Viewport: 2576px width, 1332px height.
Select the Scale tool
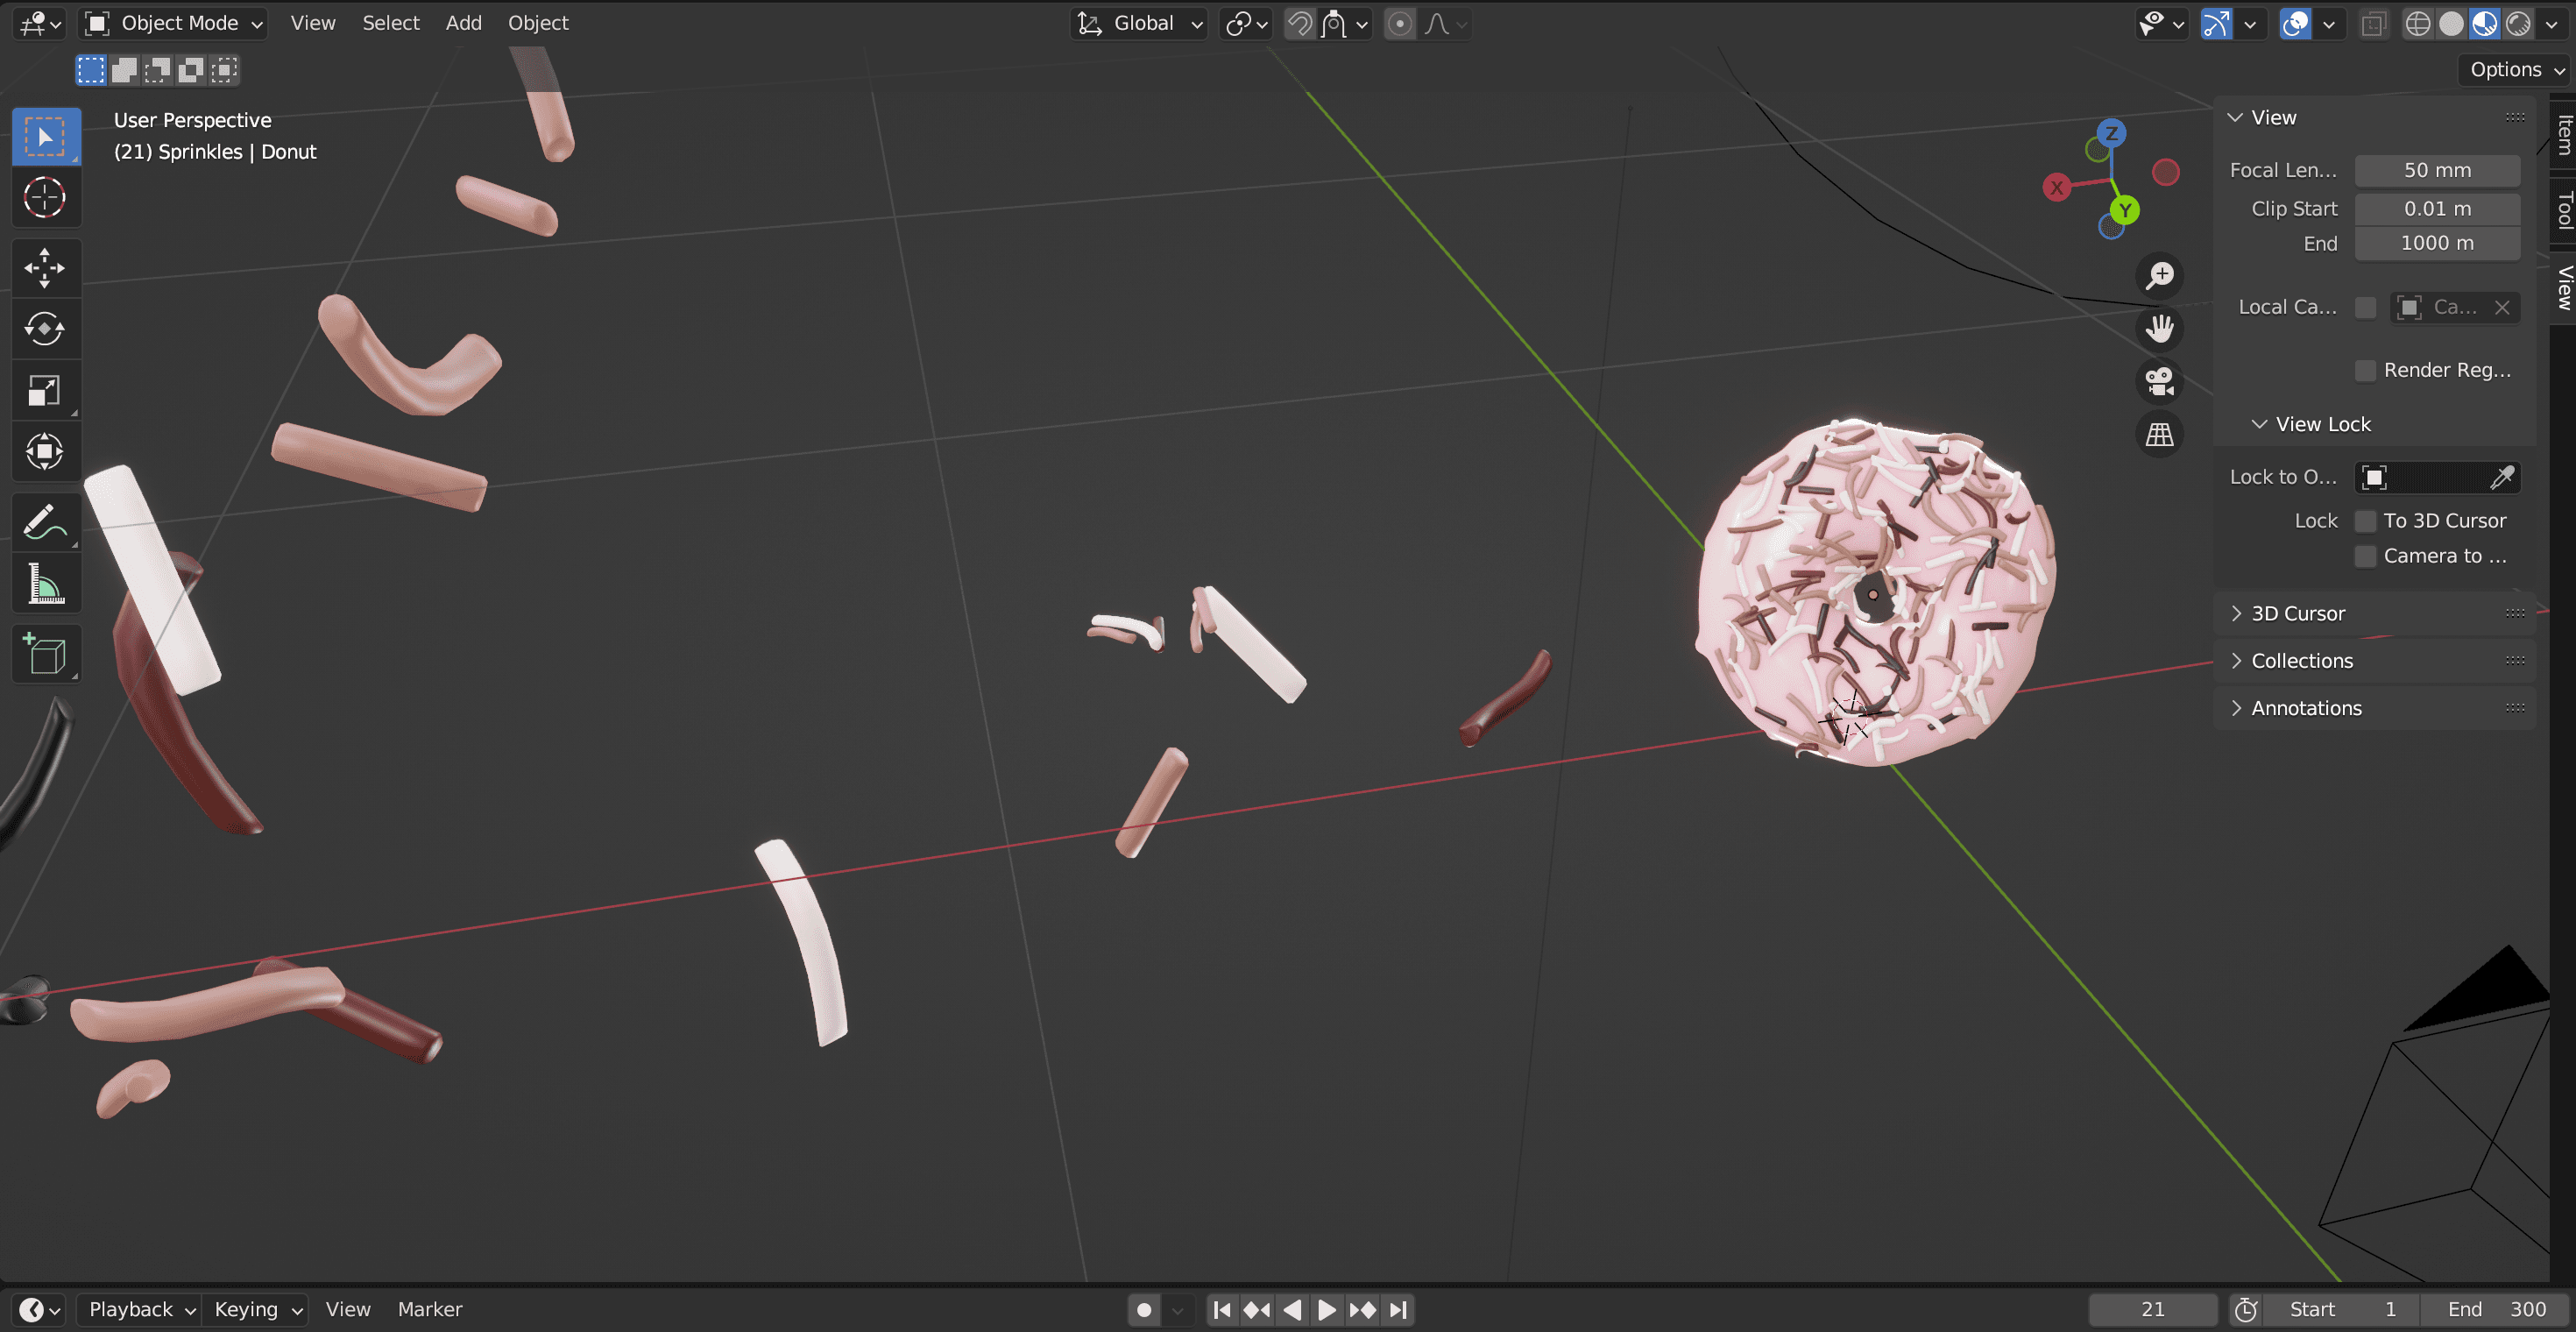[44, 390]
